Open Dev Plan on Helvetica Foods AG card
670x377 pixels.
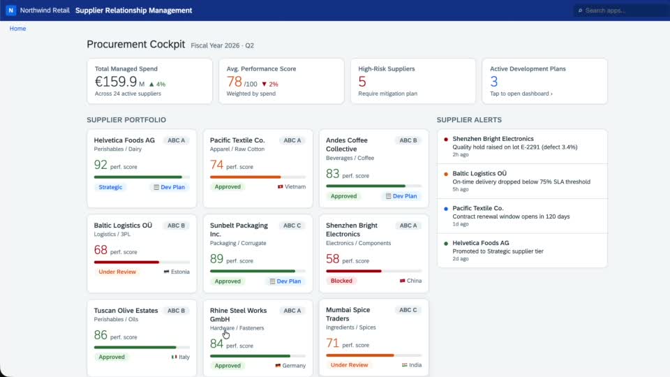[x=169, y=187]
